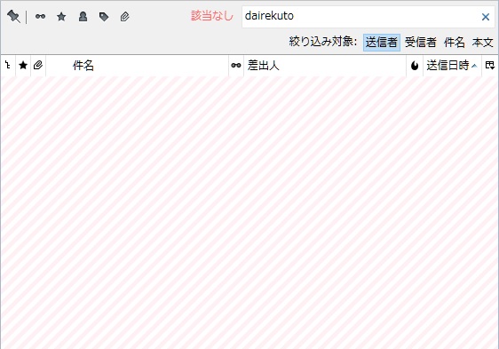Viewport: 499px width, 349px height.
Task: Click the thread column header icon
Action: (x=8, y=66)
